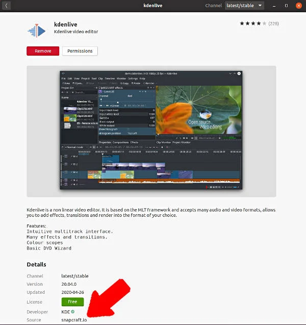Screen dimensions: 306x325
Task: Close the window with the orange X button
Action: pyautogui.click(x=298, y=6)
